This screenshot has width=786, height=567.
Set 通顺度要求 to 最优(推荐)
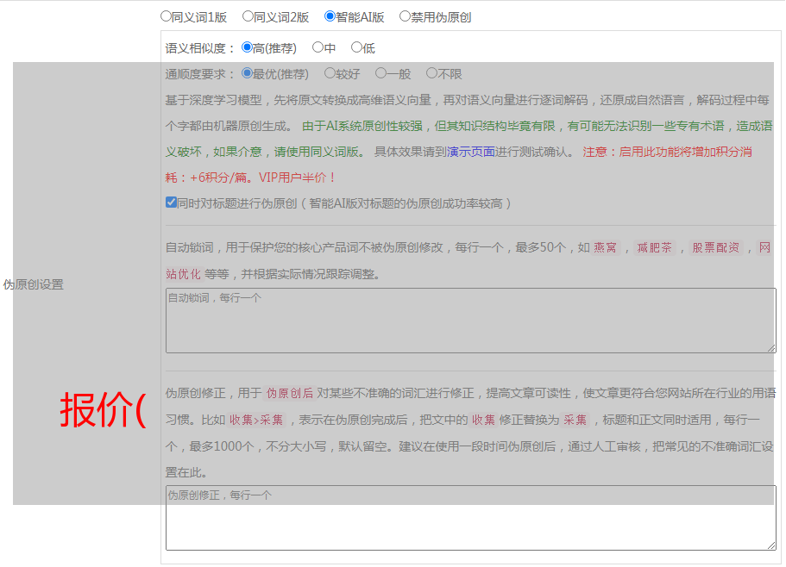coord(247,73)
